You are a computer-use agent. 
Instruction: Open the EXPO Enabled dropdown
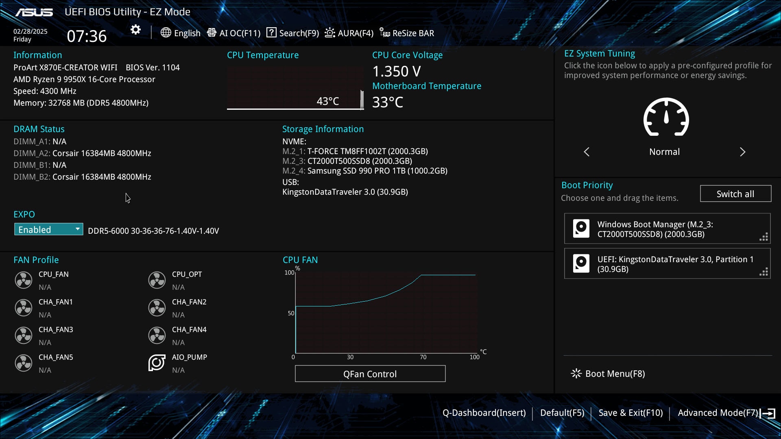click(48, 230)
